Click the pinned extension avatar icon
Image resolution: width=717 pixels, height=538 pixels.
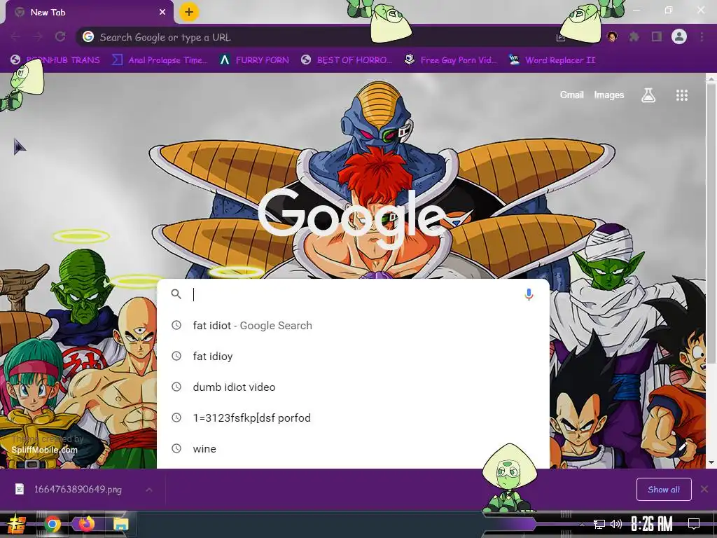coord(612,36)
